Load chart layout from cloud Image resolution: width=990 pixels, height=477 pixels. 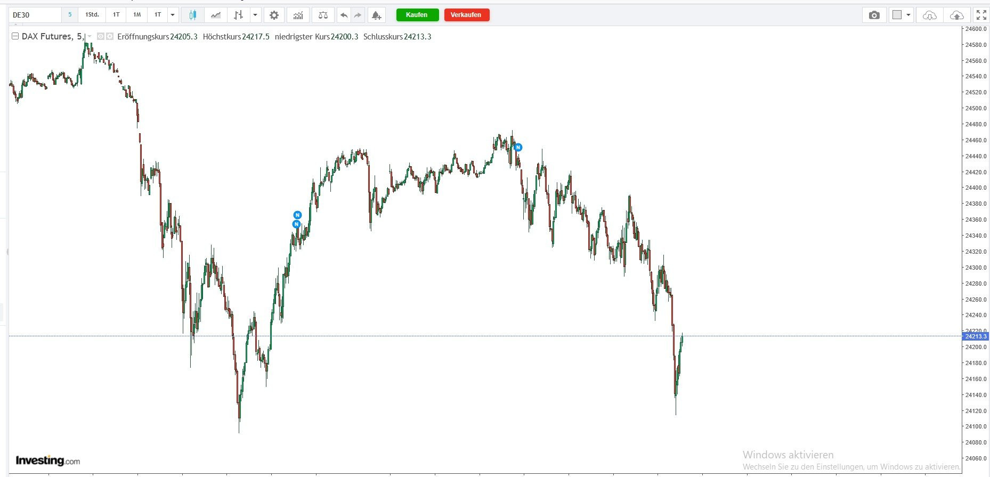pyautogui.click(x=929, y=15)
